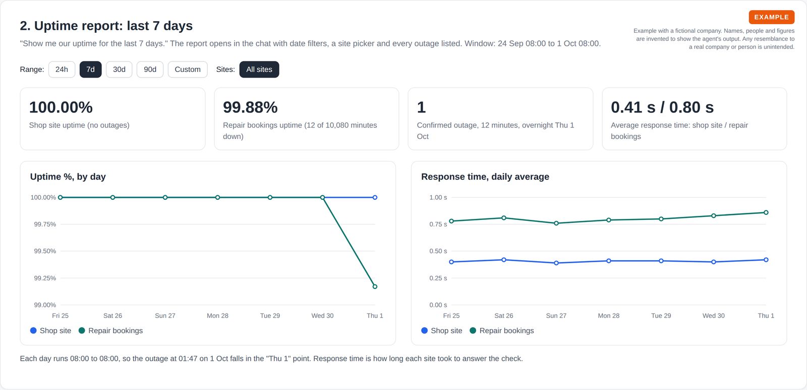Toggle Repair bookings legend in Uptime chart
The height and width of the screenshot is (390, 807).
(110, 331)
